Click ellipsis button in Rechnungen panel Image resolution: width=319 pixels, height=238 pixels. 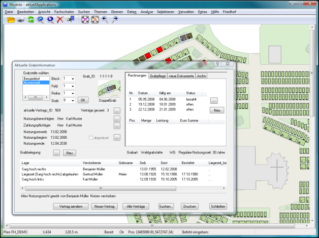click(214, 101)
